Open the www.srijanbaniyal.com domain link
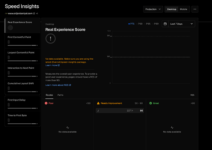 click(20, 13)
